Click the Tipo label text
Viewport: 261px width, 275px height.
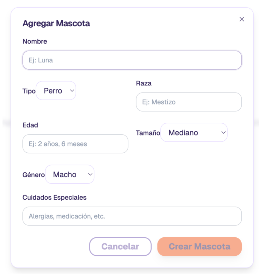coord(29,91)
